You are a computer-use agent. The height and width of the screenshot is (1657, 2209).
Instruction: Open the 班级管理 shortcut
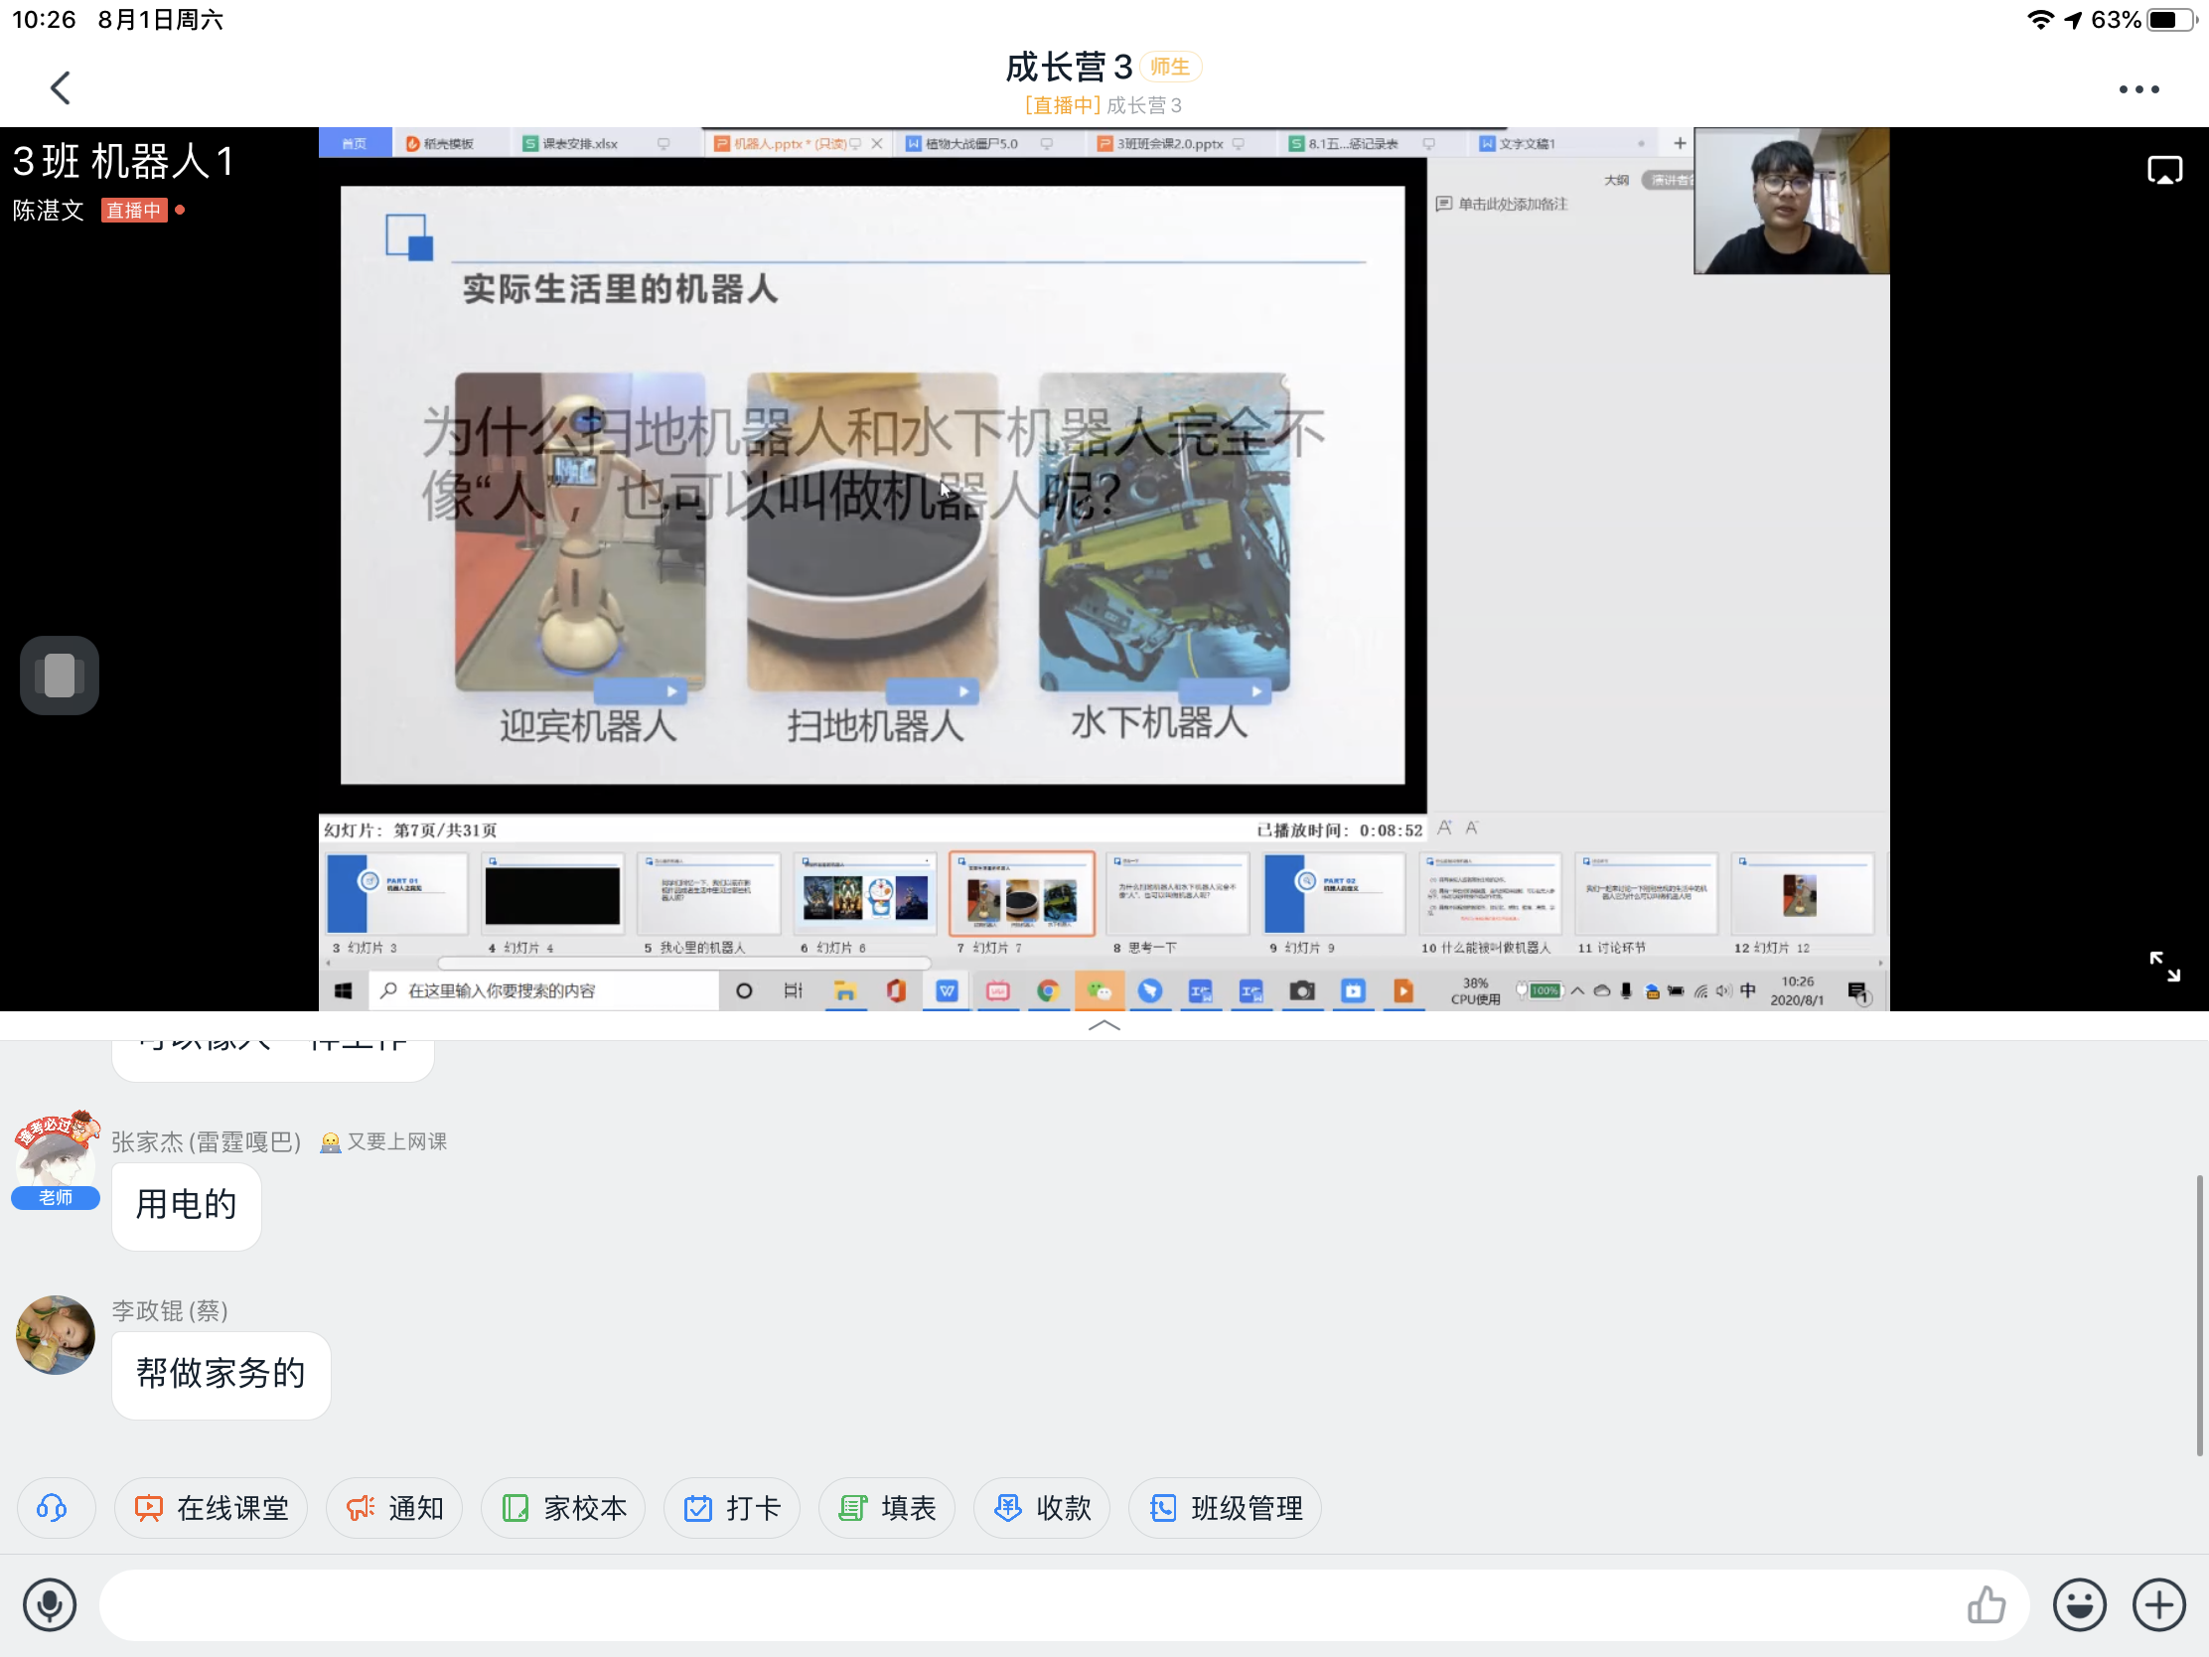(1225, 1508)
